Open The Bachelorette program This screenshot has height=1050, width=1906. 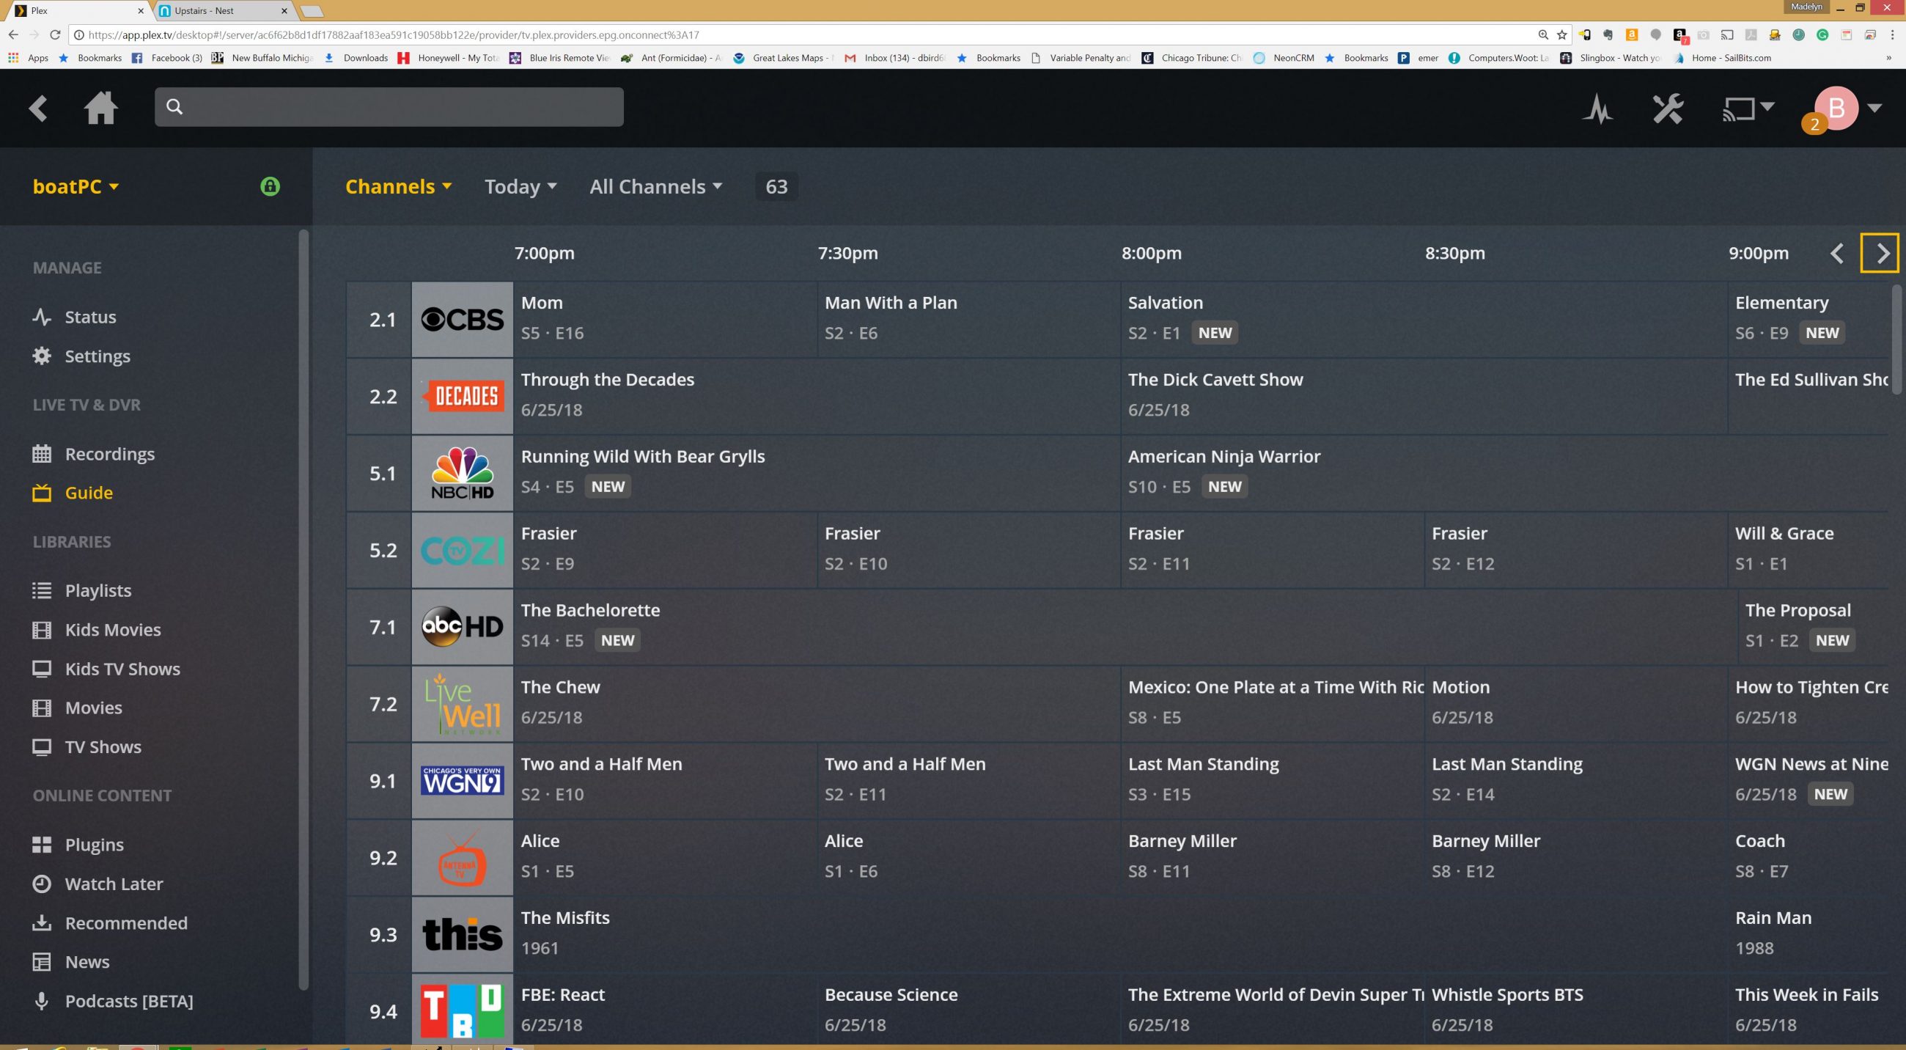(1125, 628)
